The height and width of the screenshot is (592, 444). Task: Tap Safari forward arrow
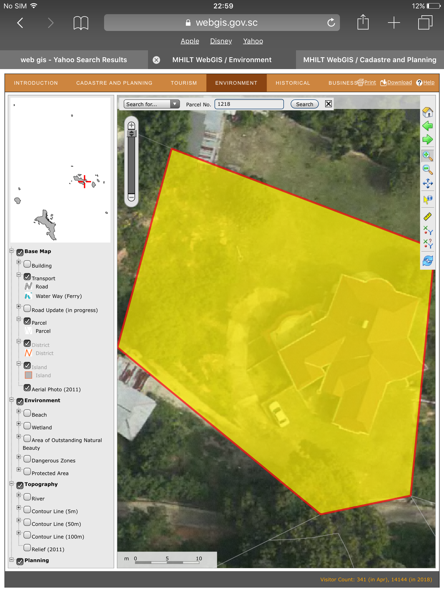(x=51, y=23)
